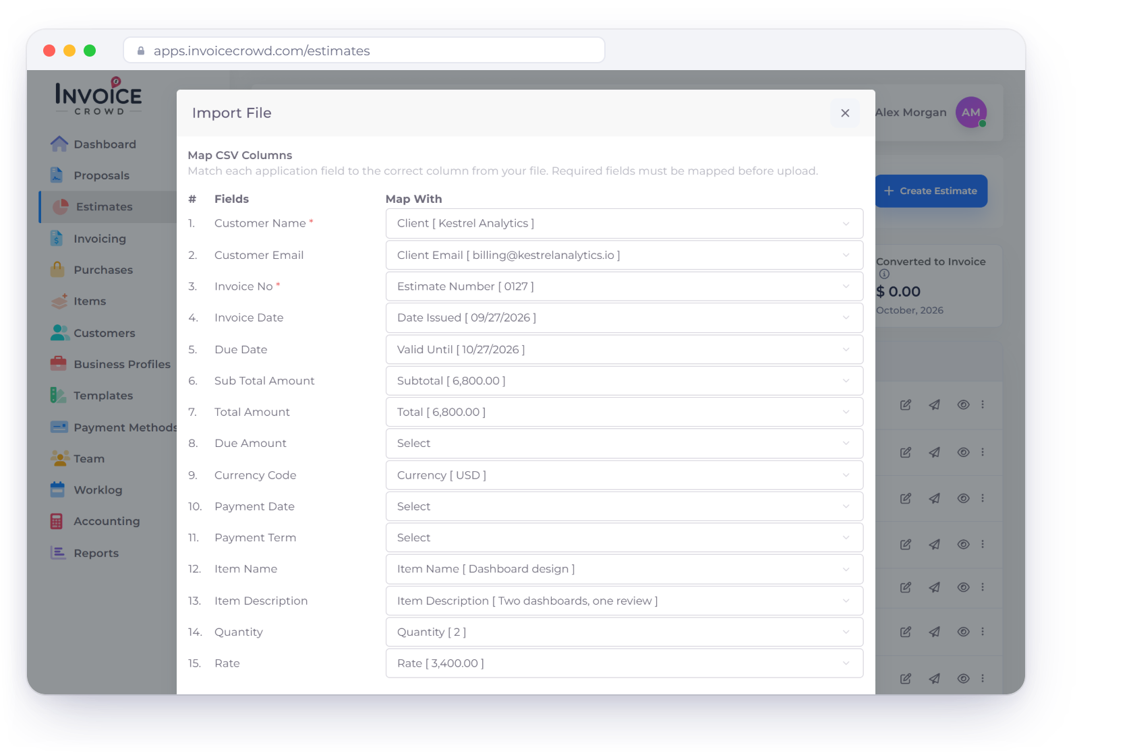The height and width of the screenshot is (755, 1133).
Task: Click the Templates icon in sidebar
Action: pyautogui.click(x=58, y=395)
